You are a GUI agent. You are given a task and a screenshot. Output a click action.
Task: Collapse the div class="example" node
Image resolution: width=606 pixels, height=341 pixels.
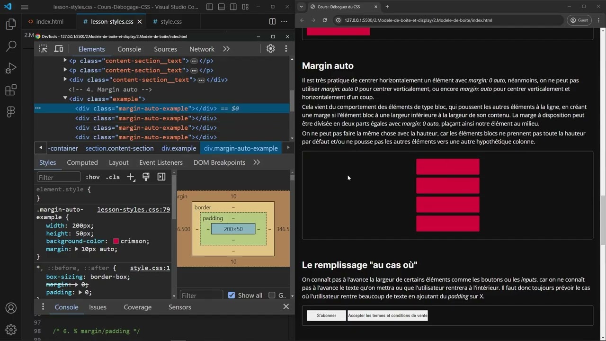pos(65,99)
